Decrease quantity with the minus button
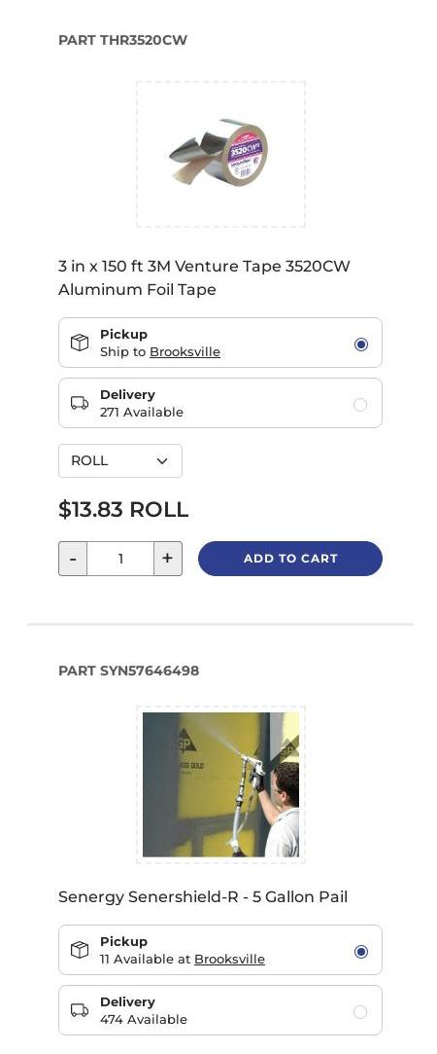Screen dimensions: 437x1054 click(73, 559)
